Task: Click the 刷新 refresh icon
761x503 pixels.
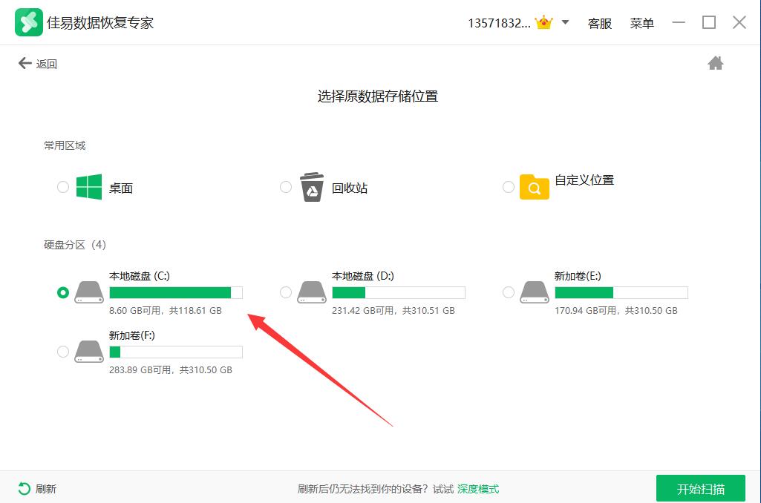Action: tap(24, 488)
